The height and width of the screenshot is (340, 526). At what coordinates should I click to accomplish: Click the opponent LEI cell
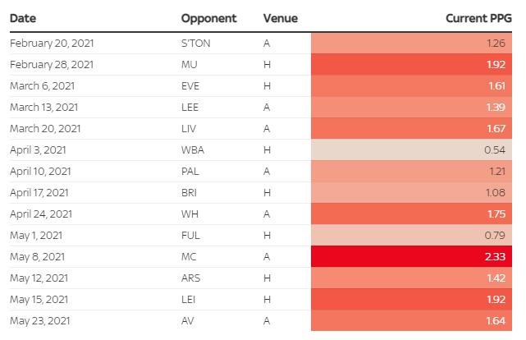click(x=189, y=300)
